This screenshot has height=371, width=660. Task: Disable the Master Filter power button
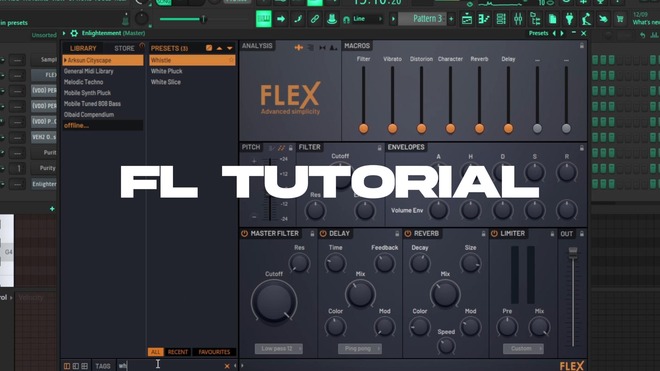[244, 234]
